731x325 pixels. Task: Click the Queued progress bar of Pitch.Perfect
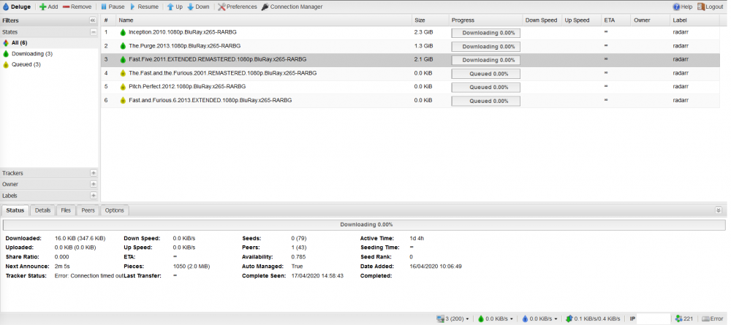[486, 87]
